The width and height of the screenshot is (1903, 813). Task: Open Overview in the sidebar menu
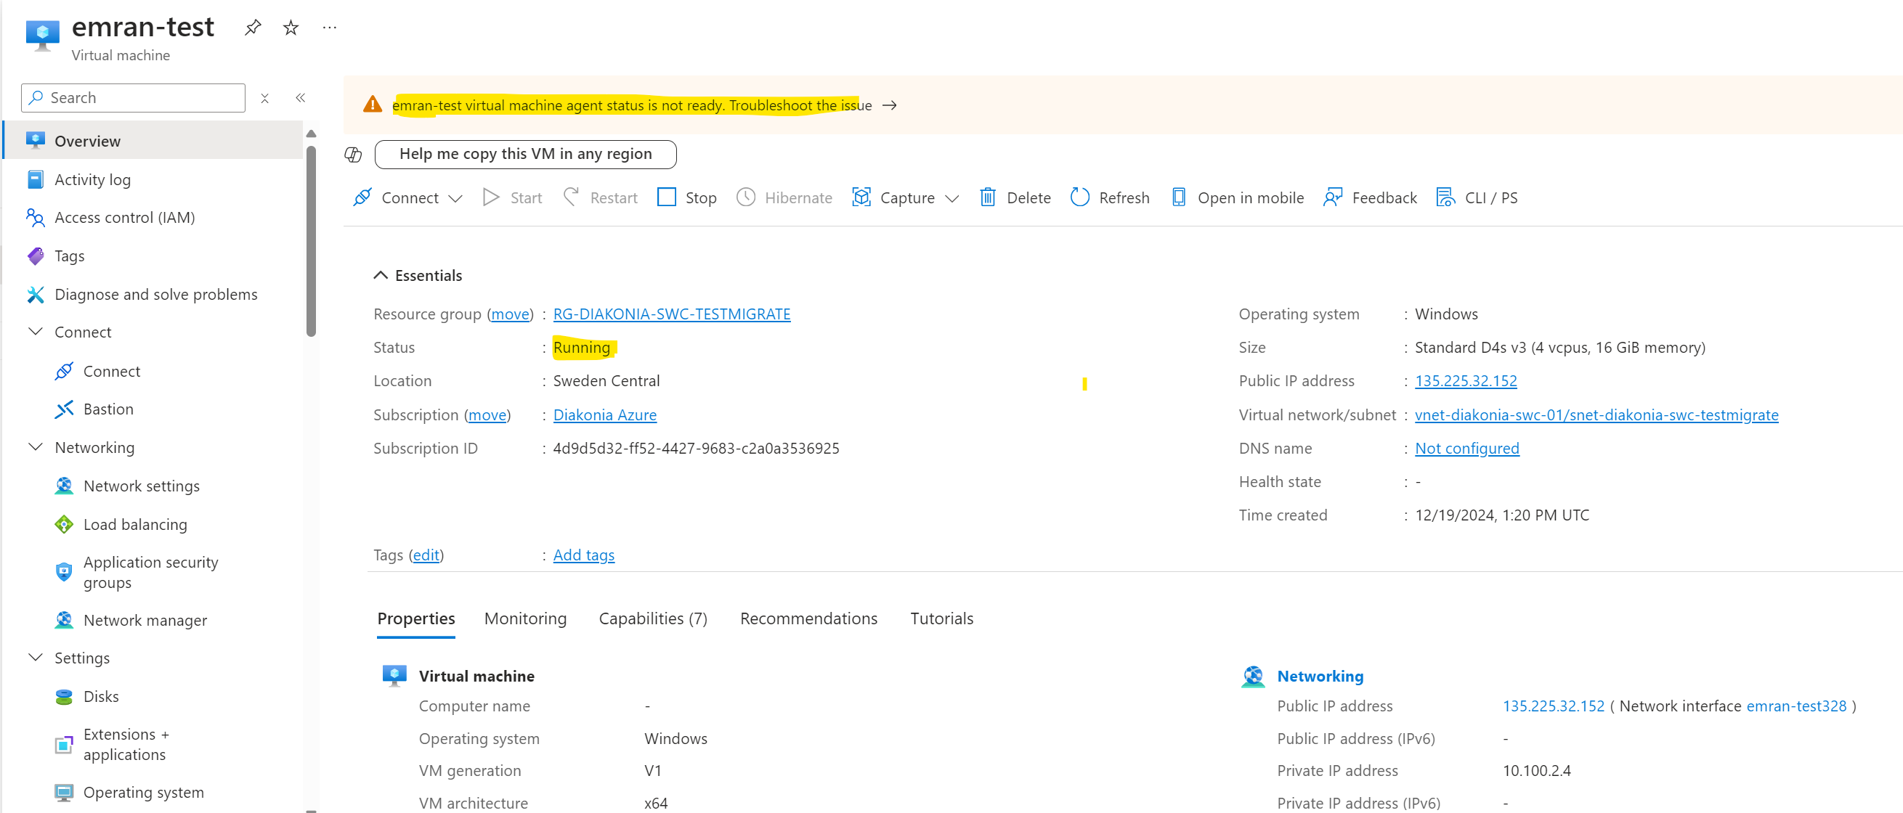154,140
